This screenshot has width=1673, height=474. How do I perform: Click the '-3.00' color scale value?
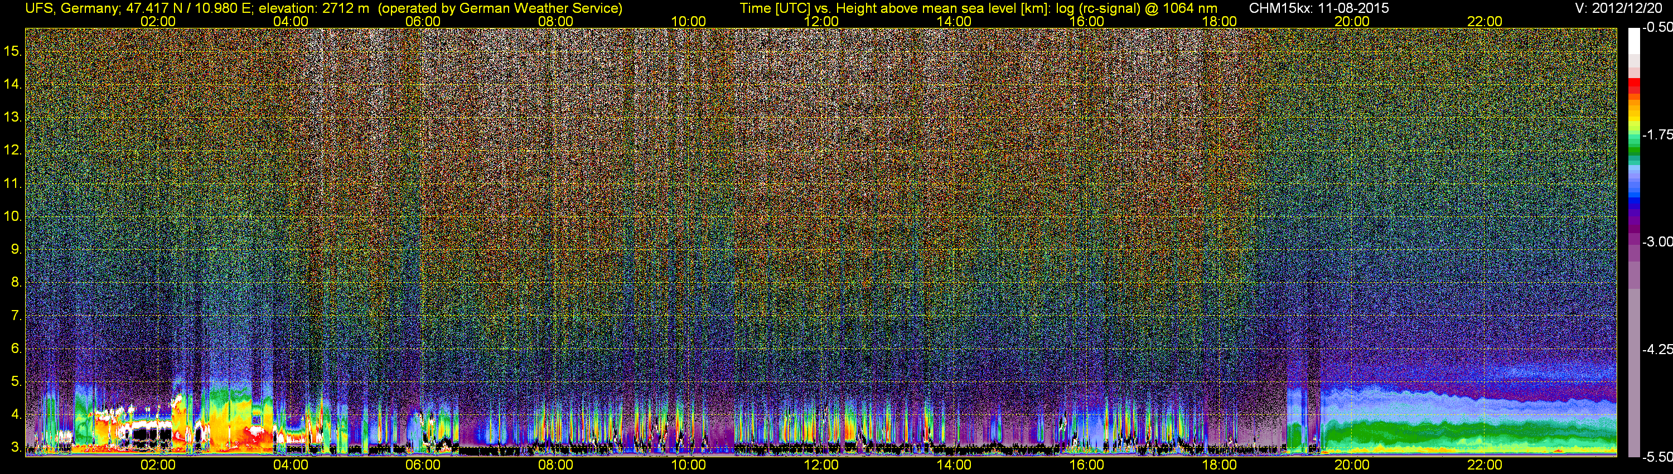1657,241
